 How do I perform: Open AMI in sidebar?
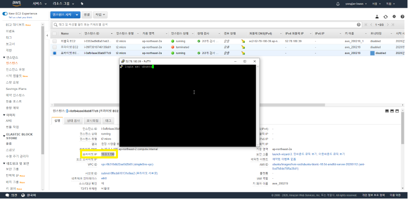9,121
